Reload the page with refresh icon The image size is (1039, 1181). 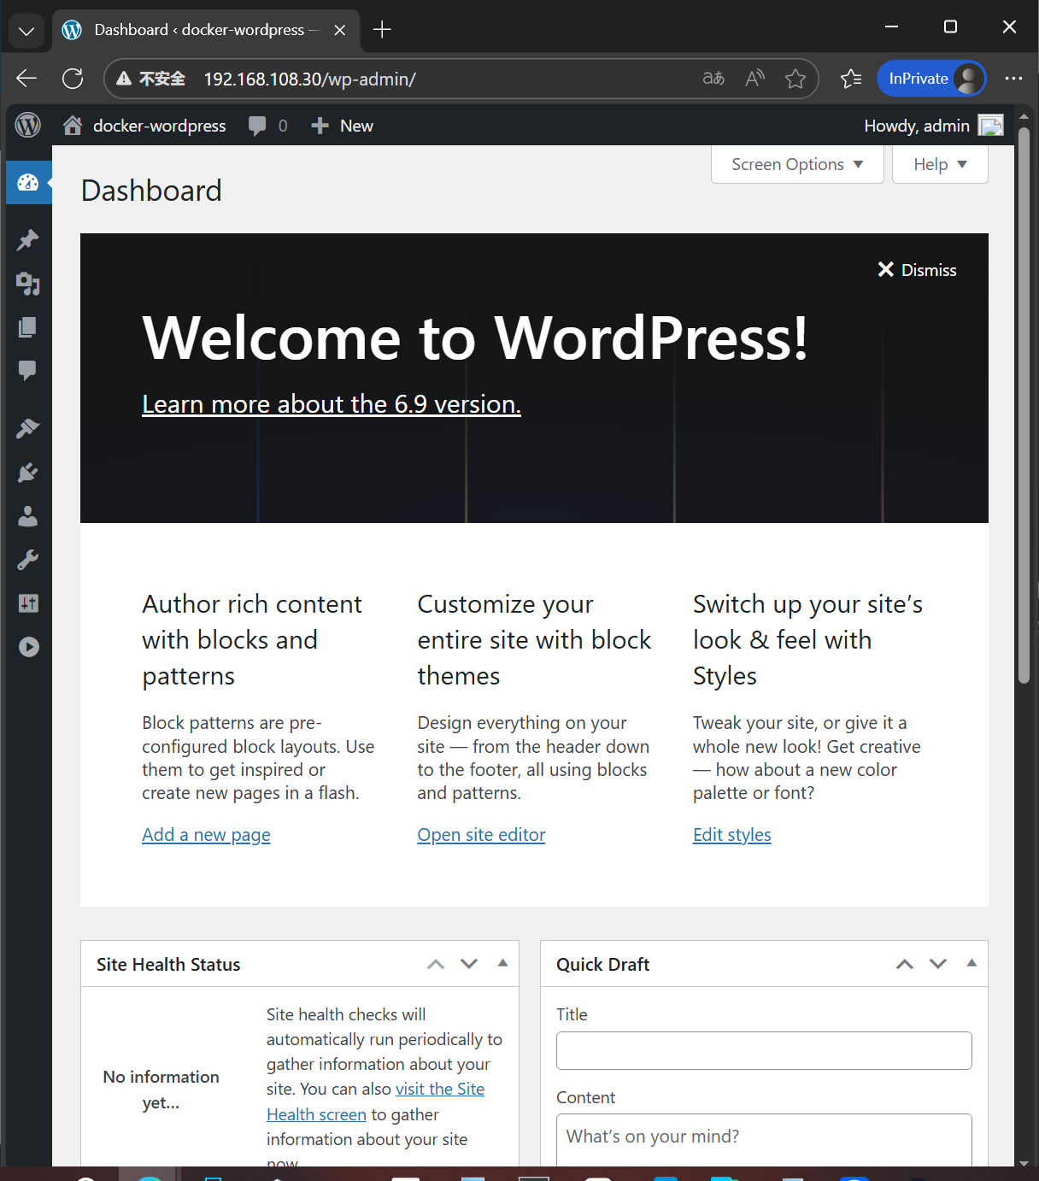[73, 79]
